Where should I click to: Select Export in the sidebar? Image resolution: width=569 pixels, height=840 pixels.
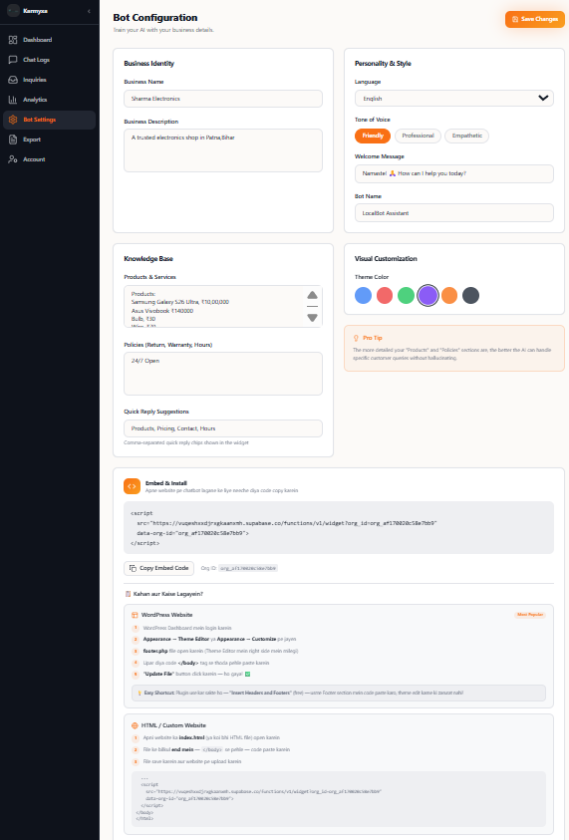[x=49, y=140]
